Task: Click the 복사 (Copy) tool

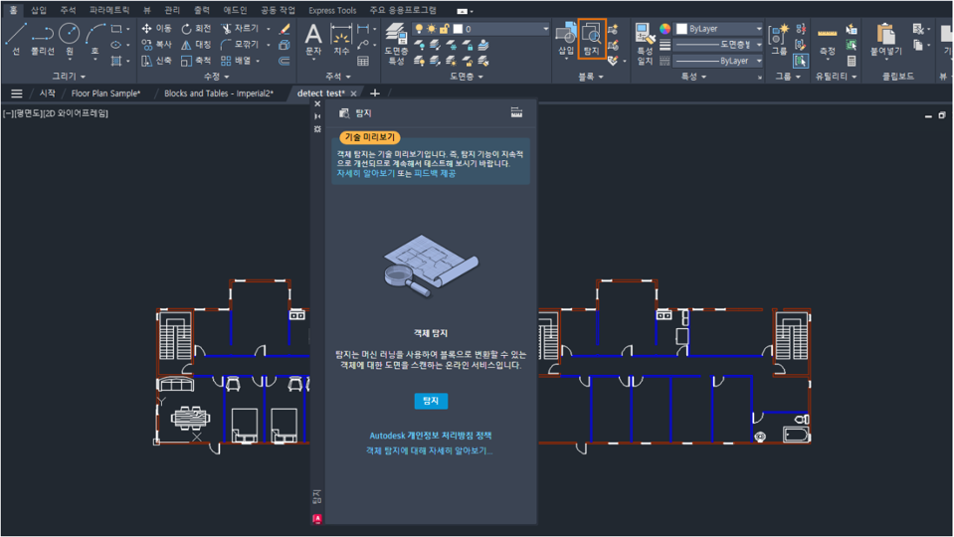Action: (x=156, y=45)
